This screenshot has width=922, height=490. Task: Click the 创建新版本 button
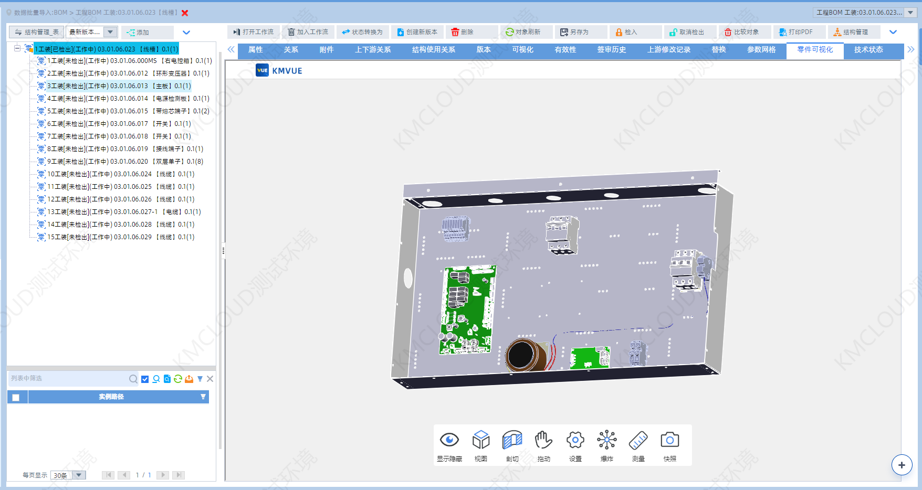417,32
